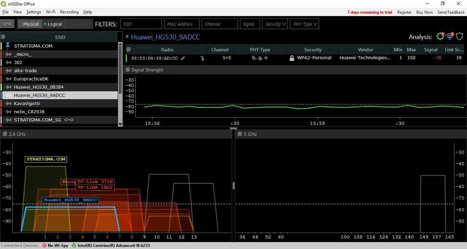Click the Register link
The image size is (467, 249).
(404, 12)
